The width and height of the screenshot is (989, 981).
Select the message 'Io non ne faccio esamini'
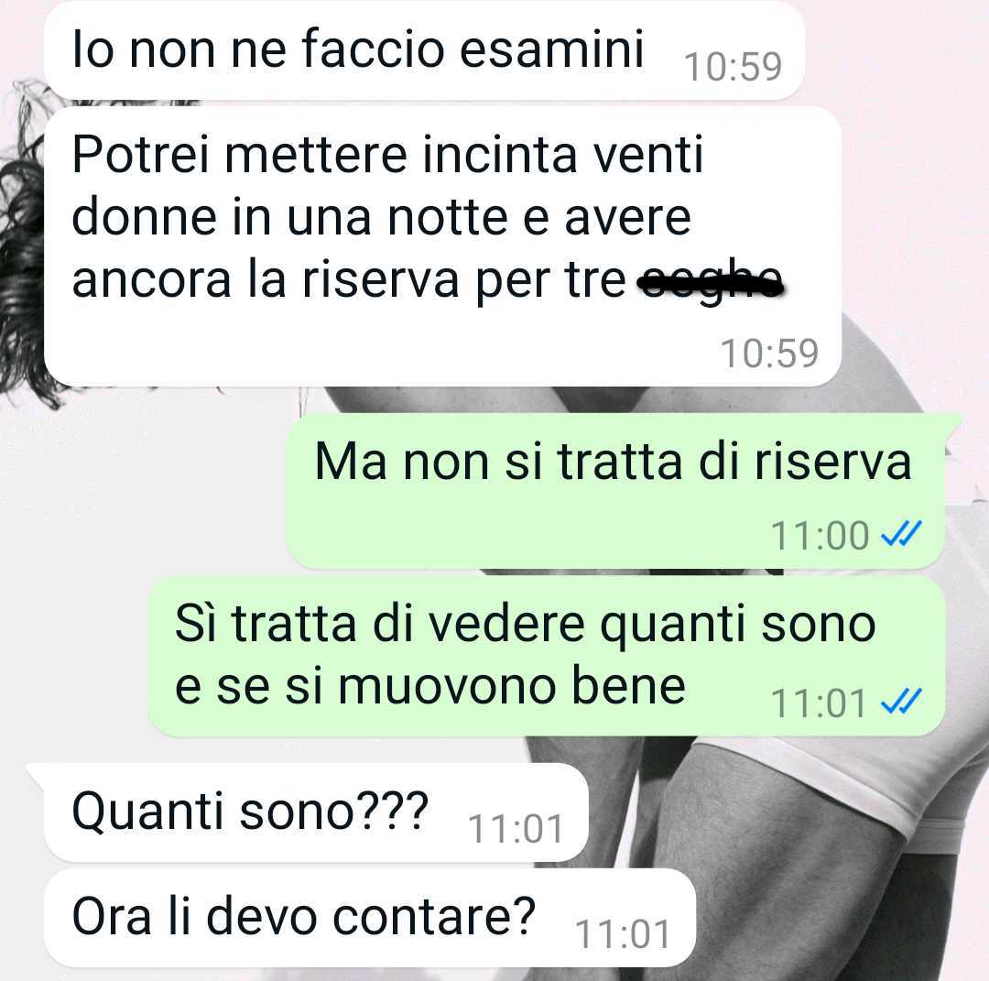click(x=424, y=50)
